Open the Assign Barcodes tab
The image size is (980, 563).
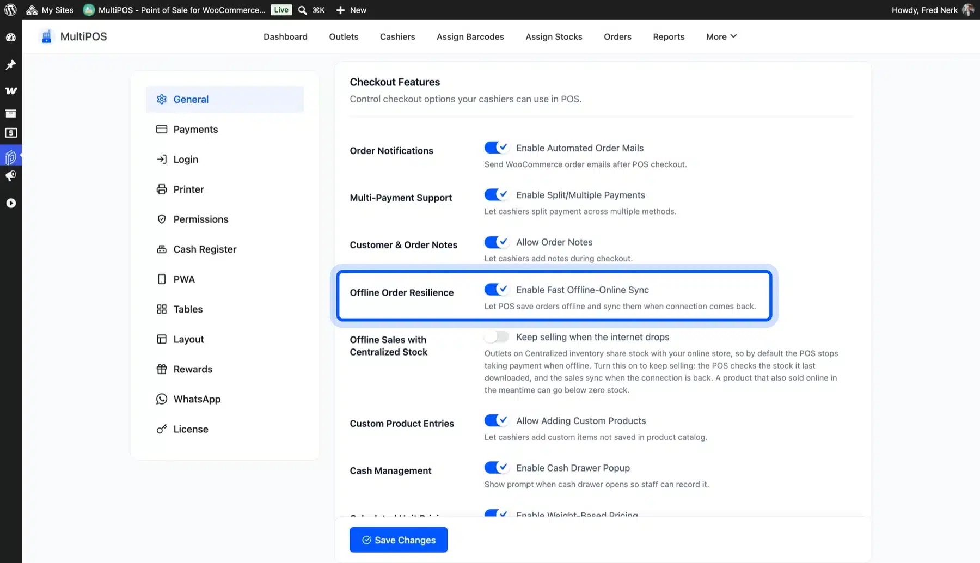[470, 36]
